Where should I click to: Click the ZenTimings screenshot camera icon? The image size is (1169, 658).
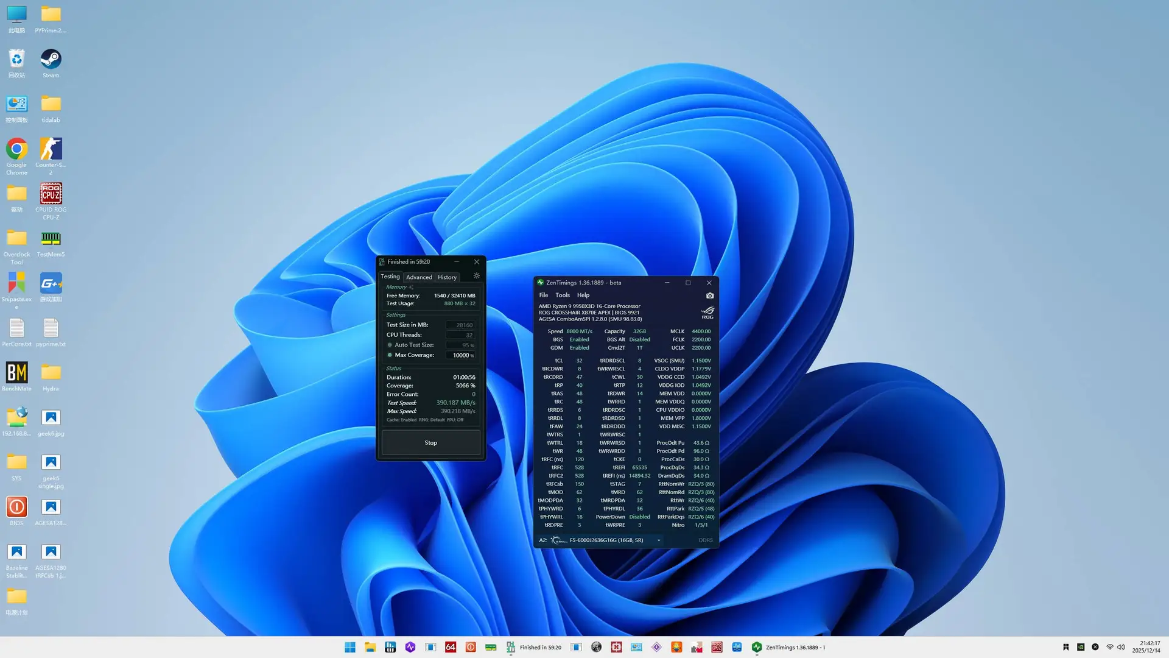[709, 295]
